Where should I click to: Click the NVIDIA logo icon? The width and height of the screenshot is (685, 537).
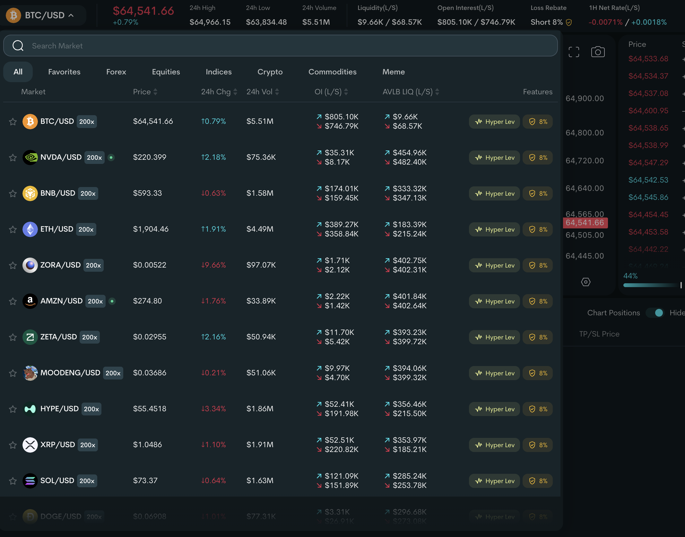[x=30, y=158]
